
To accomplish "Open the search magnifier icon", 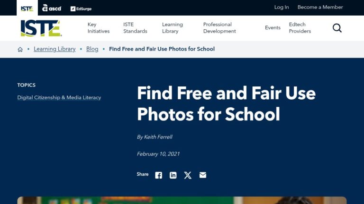I will (337, 28).
